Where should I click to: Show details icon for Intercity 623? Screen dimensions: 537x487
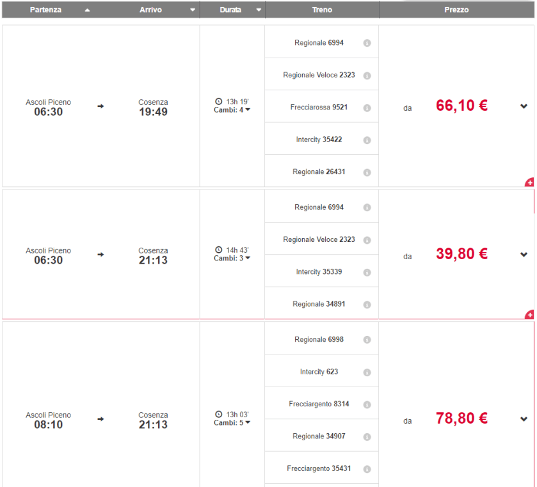pyautogui.click(x=367, y=372)
